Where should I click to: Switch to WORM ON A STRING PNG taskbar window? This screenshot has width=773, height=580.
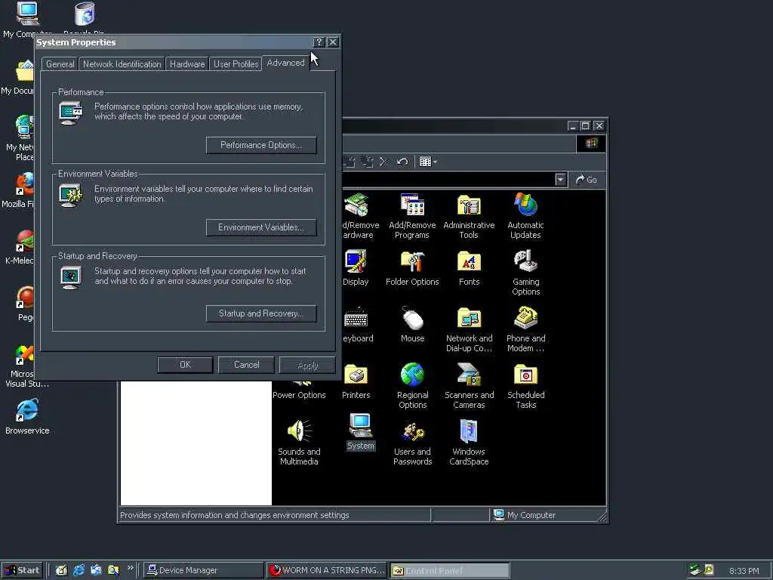coord(326,570)
